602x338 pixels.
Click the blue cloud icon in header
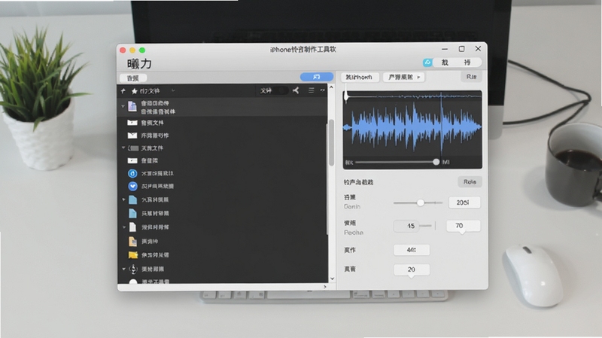pyautogui.click(x=427, y=62)
